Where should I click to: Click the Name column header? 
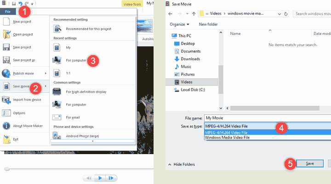[235, 34]
